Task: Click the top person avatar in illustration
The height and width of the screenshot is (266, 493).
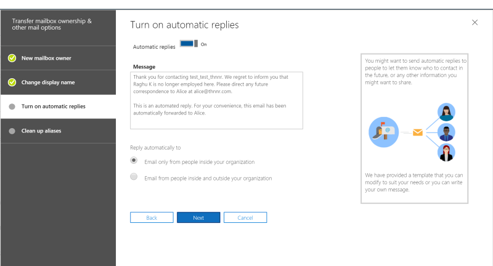Action: click(x=446, y=112)
